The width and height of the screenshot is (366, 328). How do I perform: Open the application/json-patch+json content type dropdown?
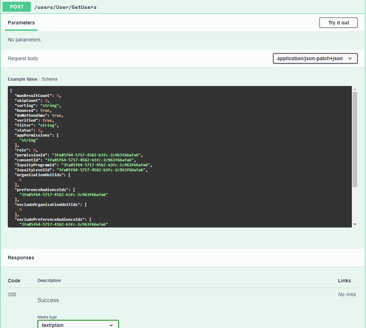(315, 58)
